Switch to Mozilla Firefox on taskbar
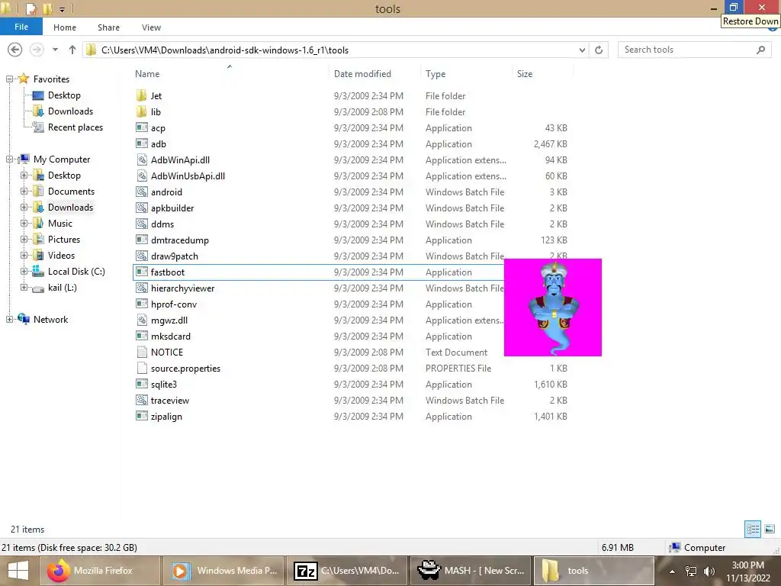This screenshot has width=781, height=586. [99, 571]
